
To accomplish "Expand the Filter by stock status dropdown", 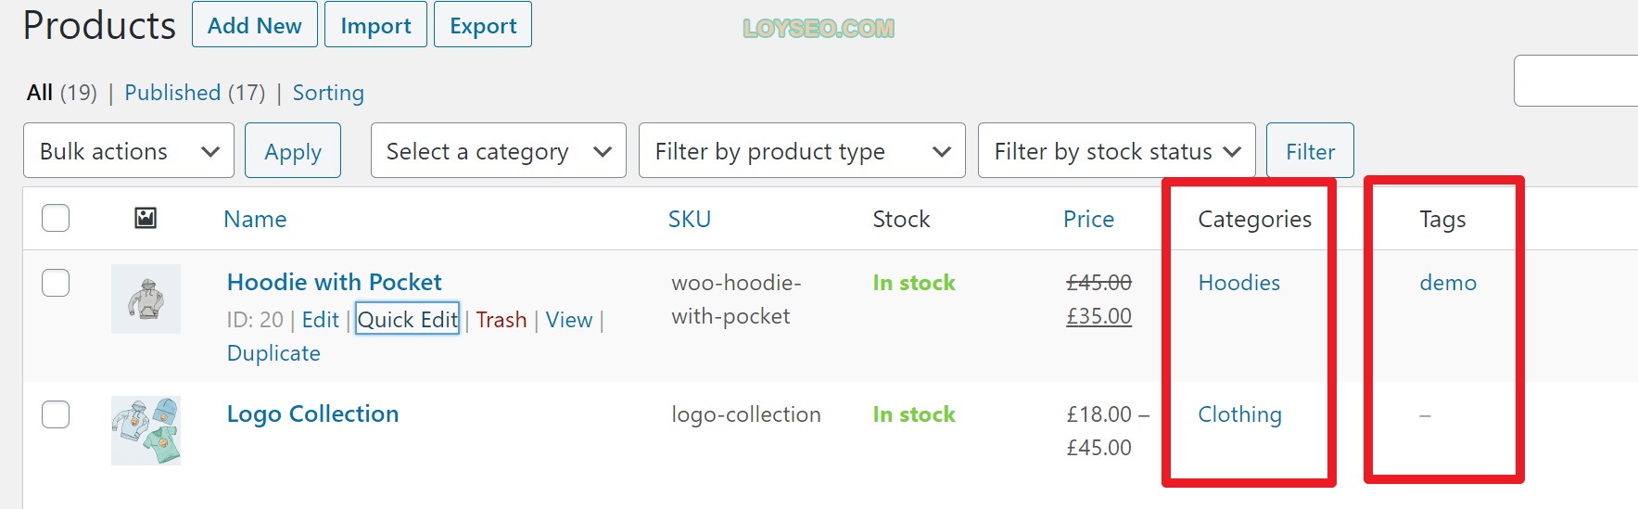I will [1116, 151].
